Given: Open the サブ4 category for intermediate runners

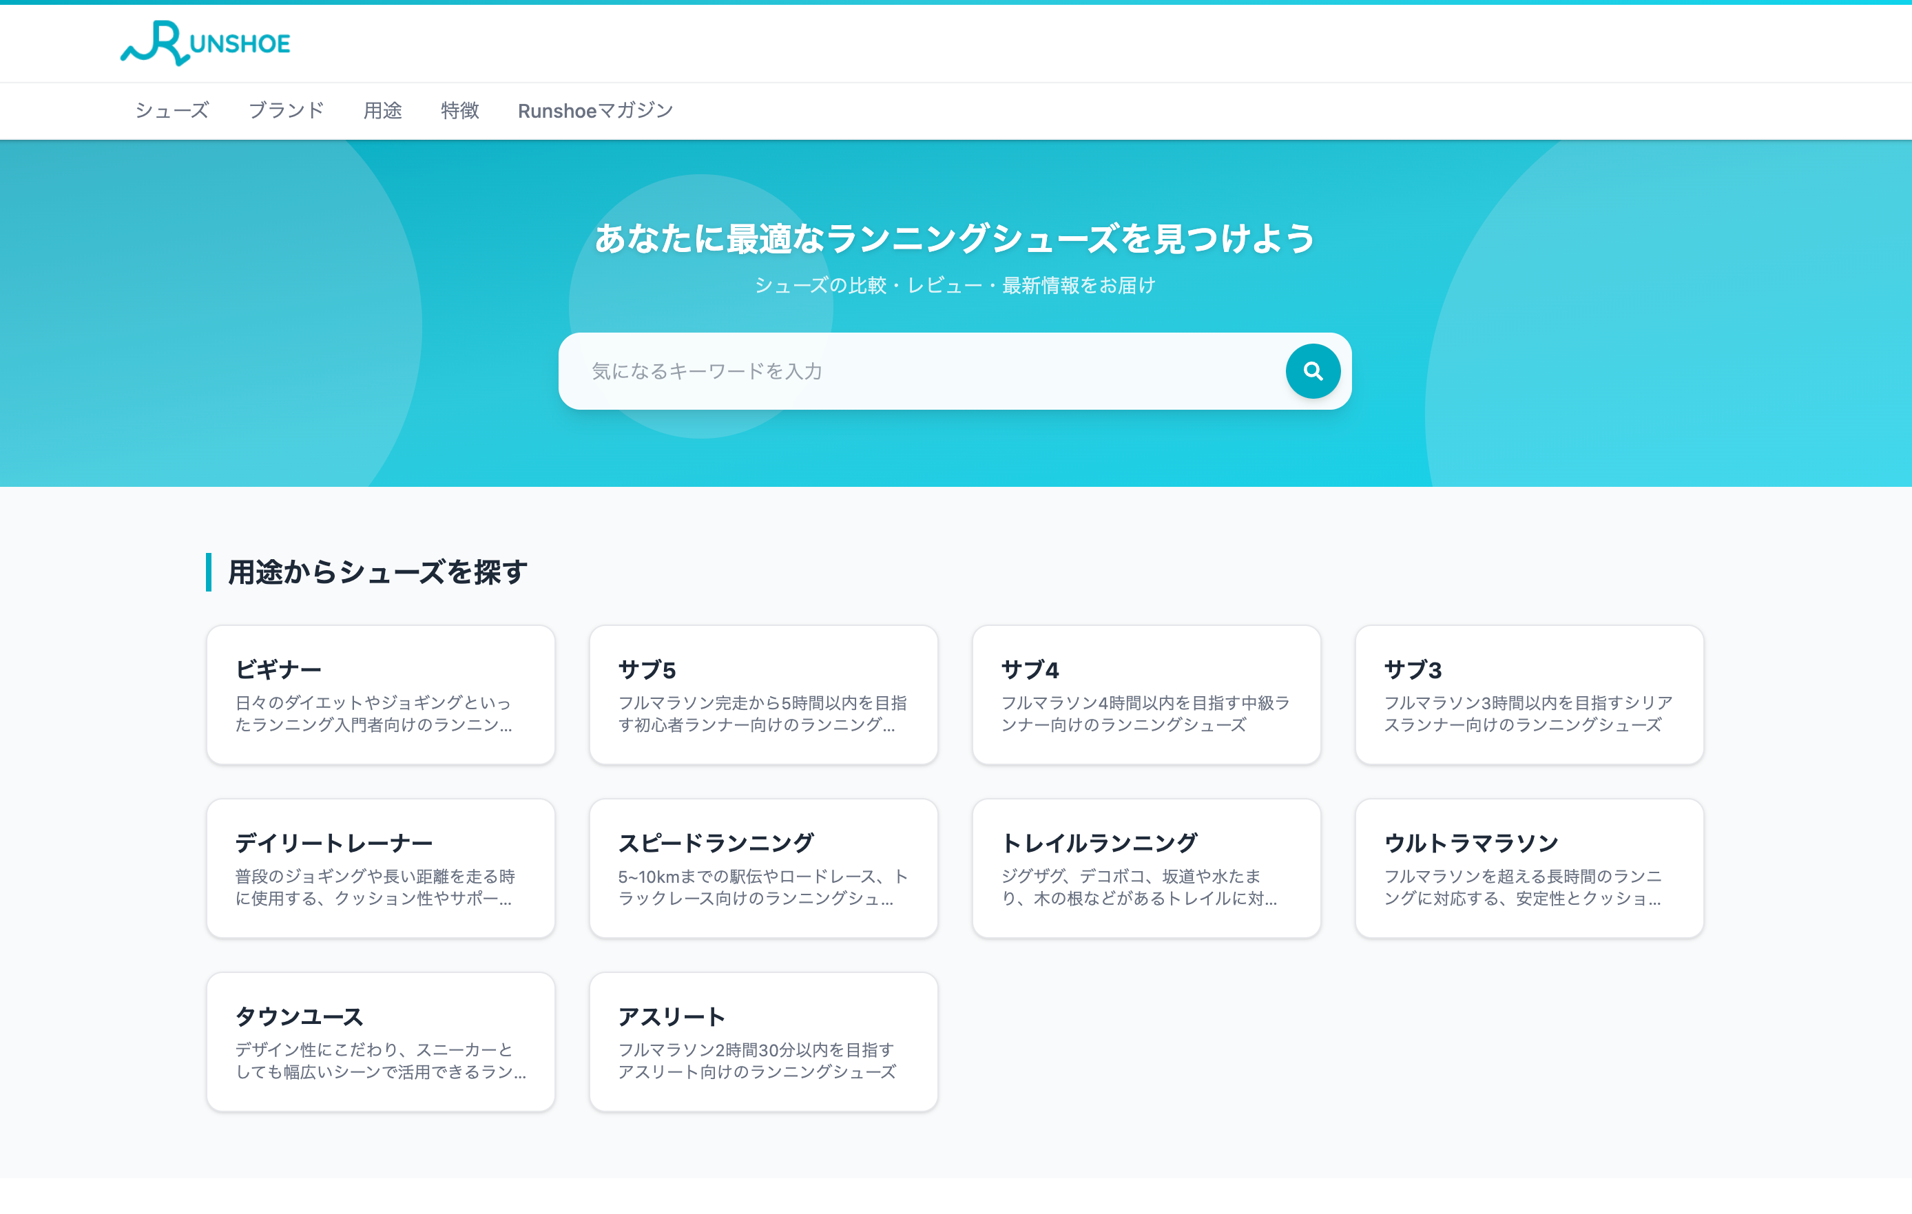Looking at the screenshot, I should click(x=1147, y=694).
